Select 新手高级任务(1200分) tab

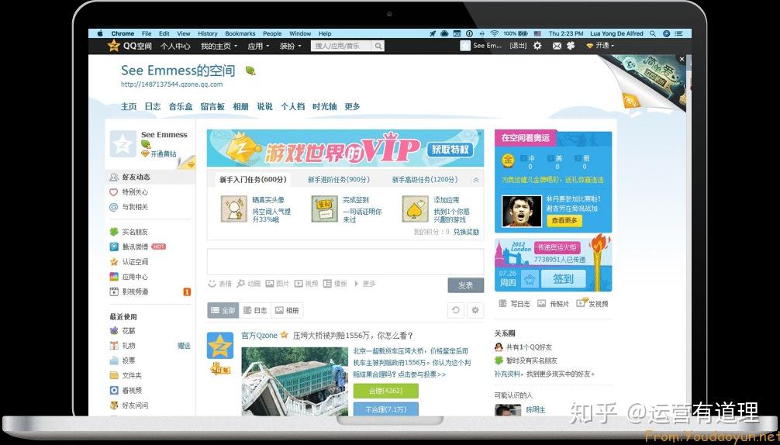[x=424, y=180]
